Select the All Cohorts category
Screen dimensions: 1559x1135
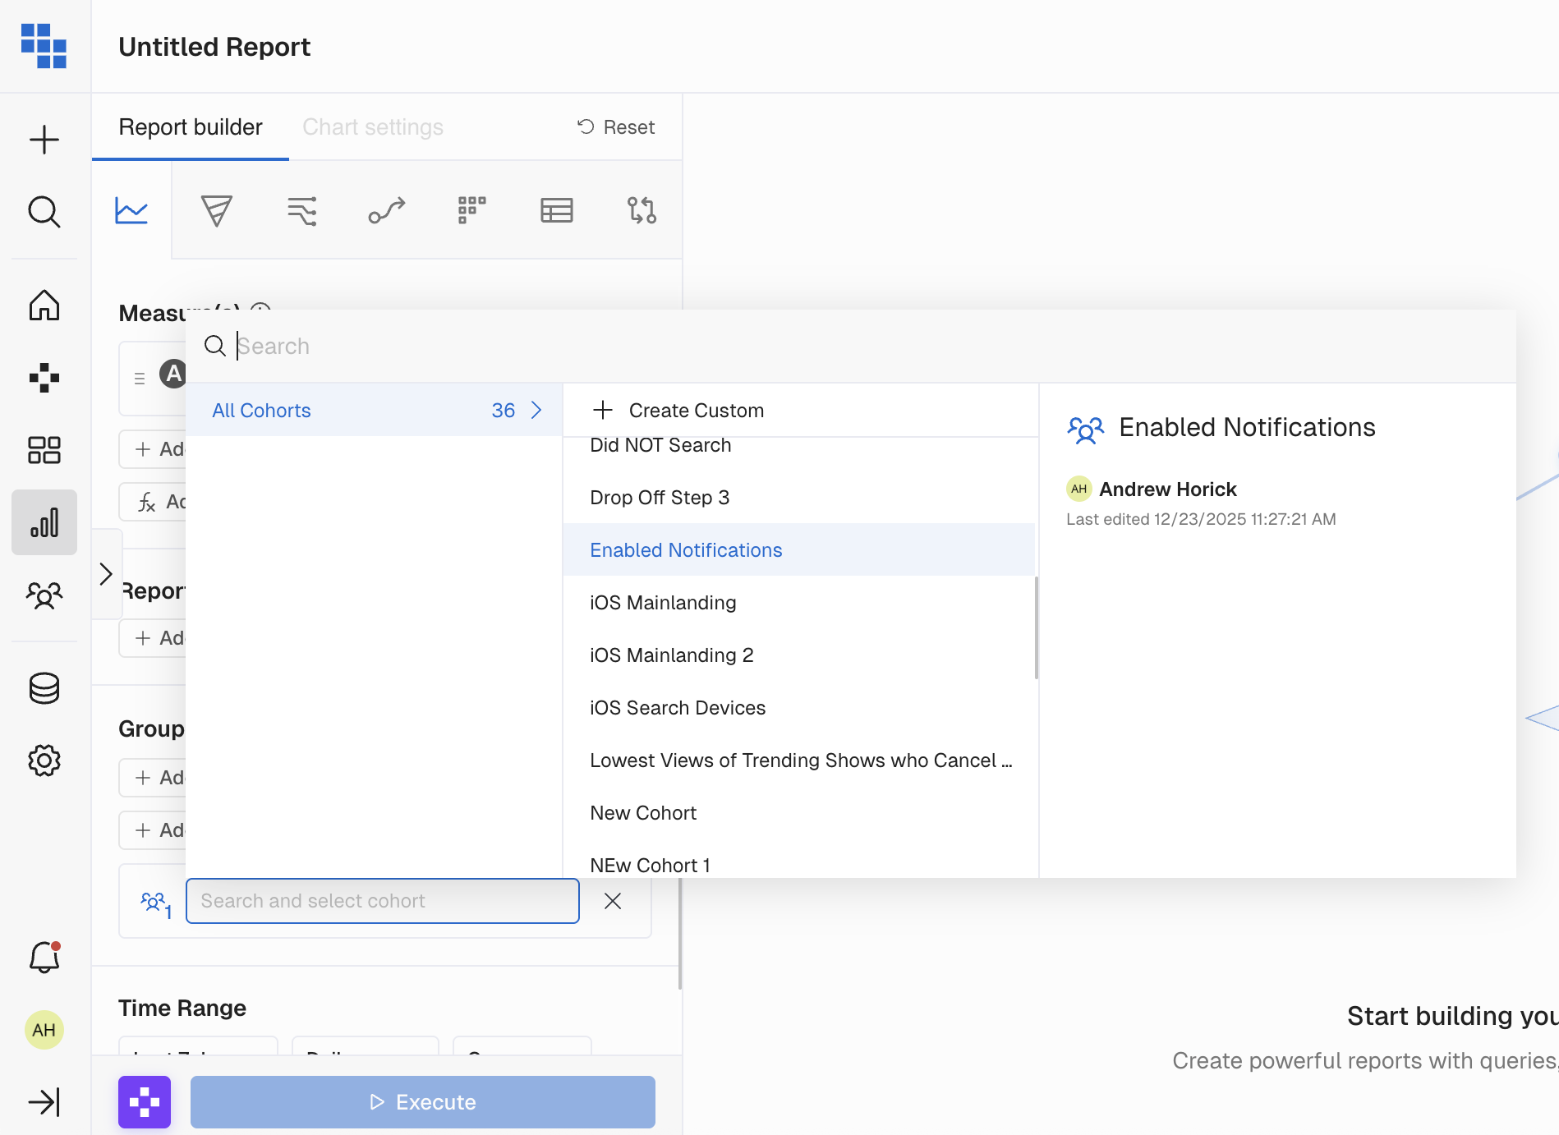375,410
